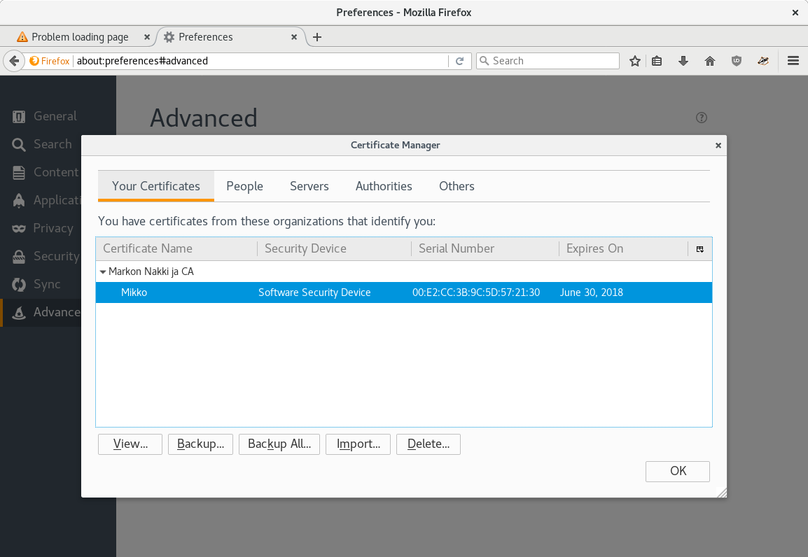Open the Privacy Badger extension icon
The image size is (808, 557).
[x=763, y=61]
